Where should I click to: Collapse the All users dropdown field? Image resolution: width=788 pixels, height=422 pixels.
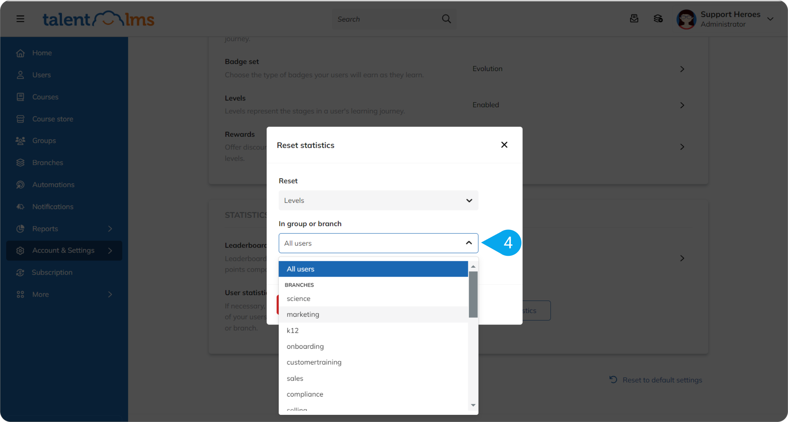pyautogui.click(x=378, y=243)
